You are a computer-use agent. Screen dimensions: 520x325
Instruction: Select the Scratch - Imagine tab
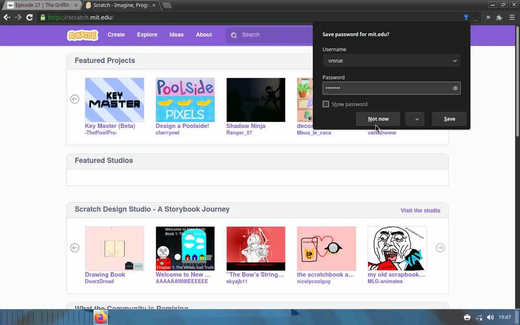[x=120, y=5]
